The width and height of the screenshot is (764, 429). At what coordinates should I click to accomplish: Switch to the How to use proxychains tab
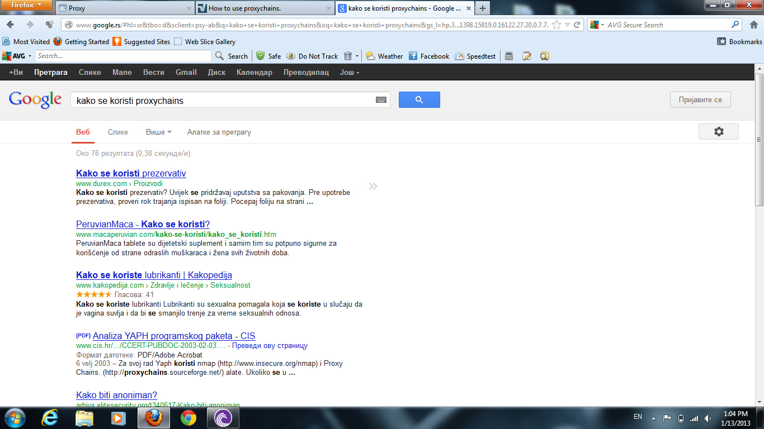(x=265, y=8)
